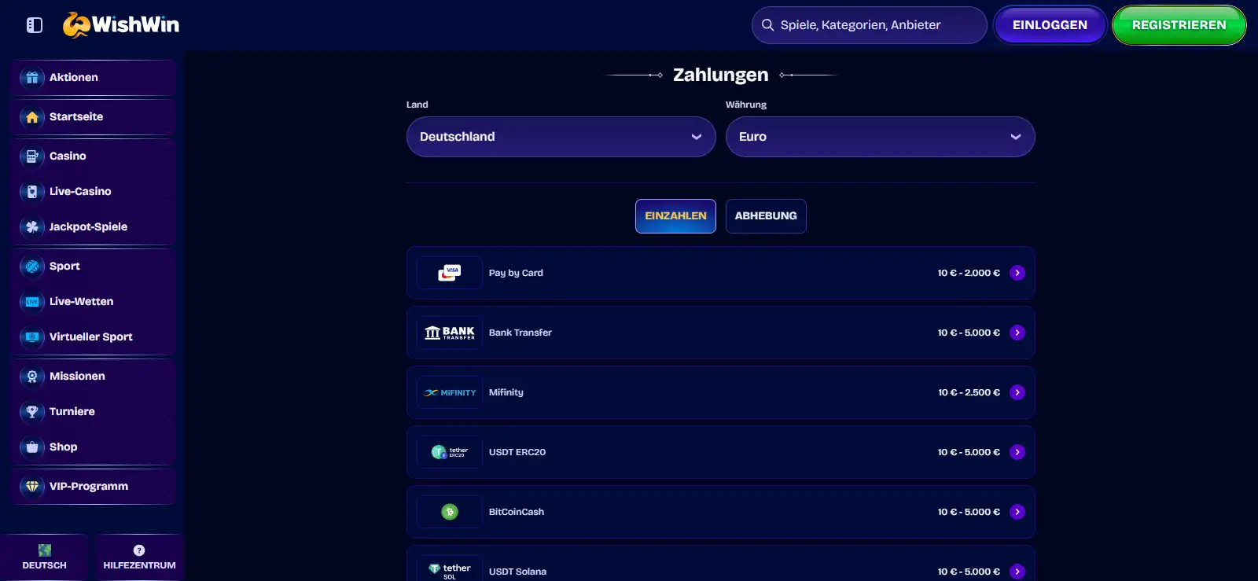Click the Einloggen button
1258x581 pixels.
point(1050,25)
